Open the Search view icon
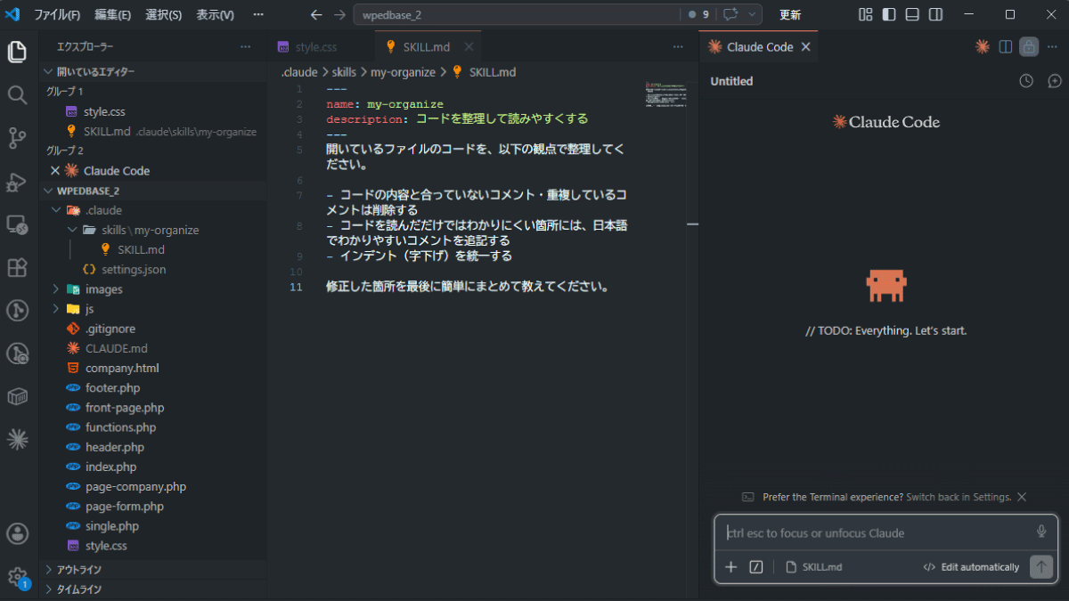The image size is (1069, 601). [17, 94]
